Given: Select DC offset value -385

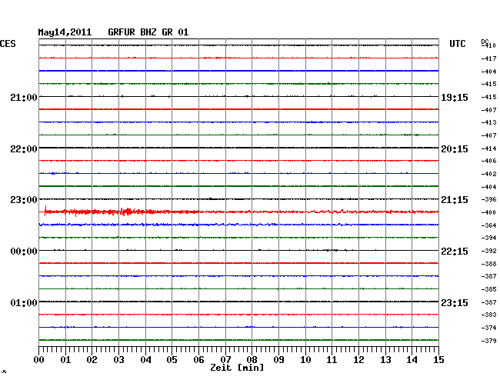Looking at the screenshot, I should click(x=488, y=289).
